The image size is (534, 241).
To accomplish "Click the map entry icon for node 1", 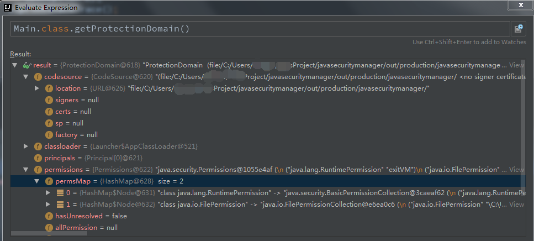I will 60,205.
